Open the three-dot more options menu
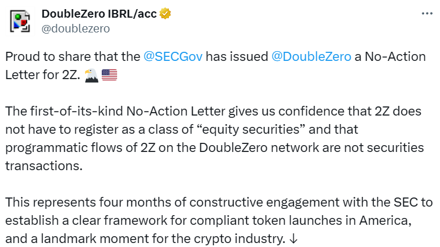The image size is (440, 247). pyautogui.click(x=425, y=14)
